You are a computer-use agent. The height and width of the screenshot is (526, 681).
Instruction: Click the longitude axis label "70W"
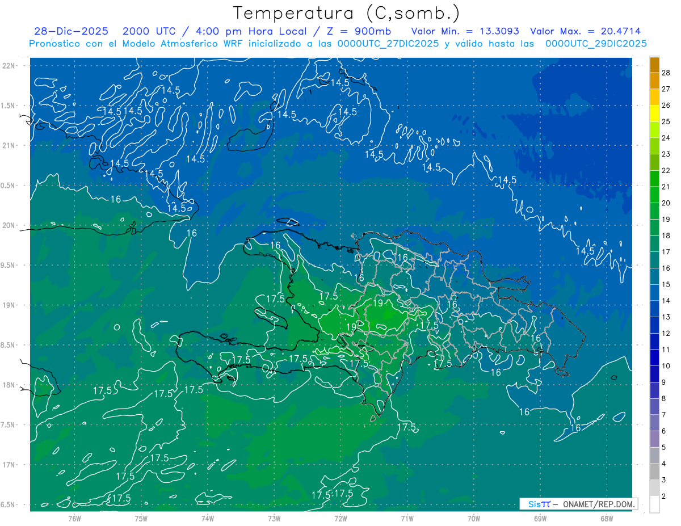474,518
